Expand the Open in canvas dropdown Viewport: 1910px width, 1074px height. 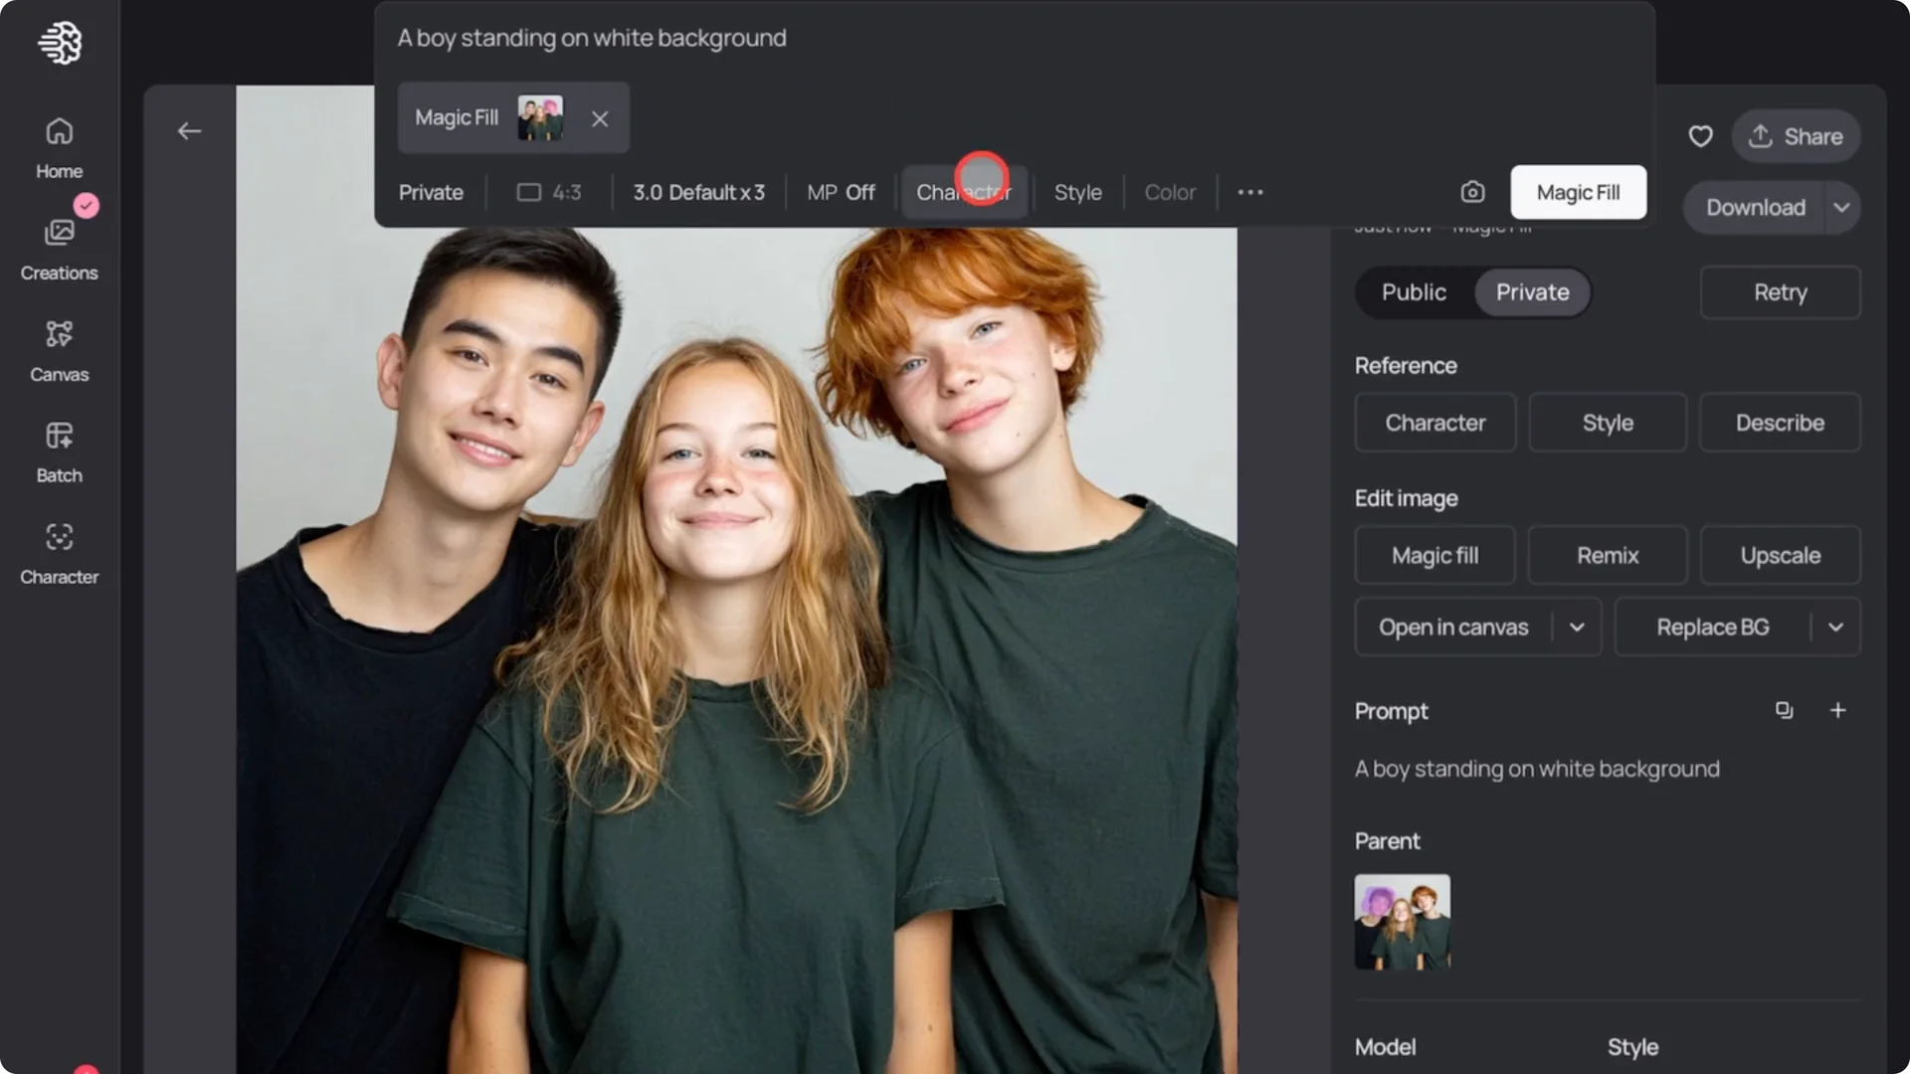click(1576, 626)
